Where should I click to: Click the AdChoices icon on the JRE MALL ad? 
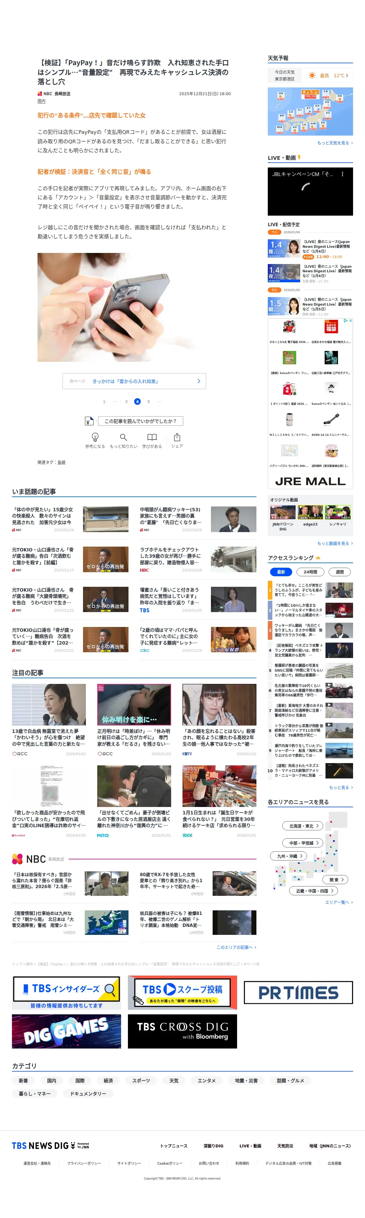point(345,320)
